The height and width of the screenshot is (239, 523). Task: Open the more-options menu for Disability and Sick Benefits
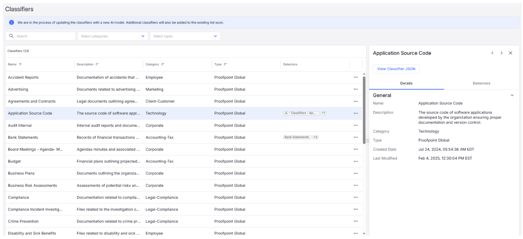(x=356, y=233)
